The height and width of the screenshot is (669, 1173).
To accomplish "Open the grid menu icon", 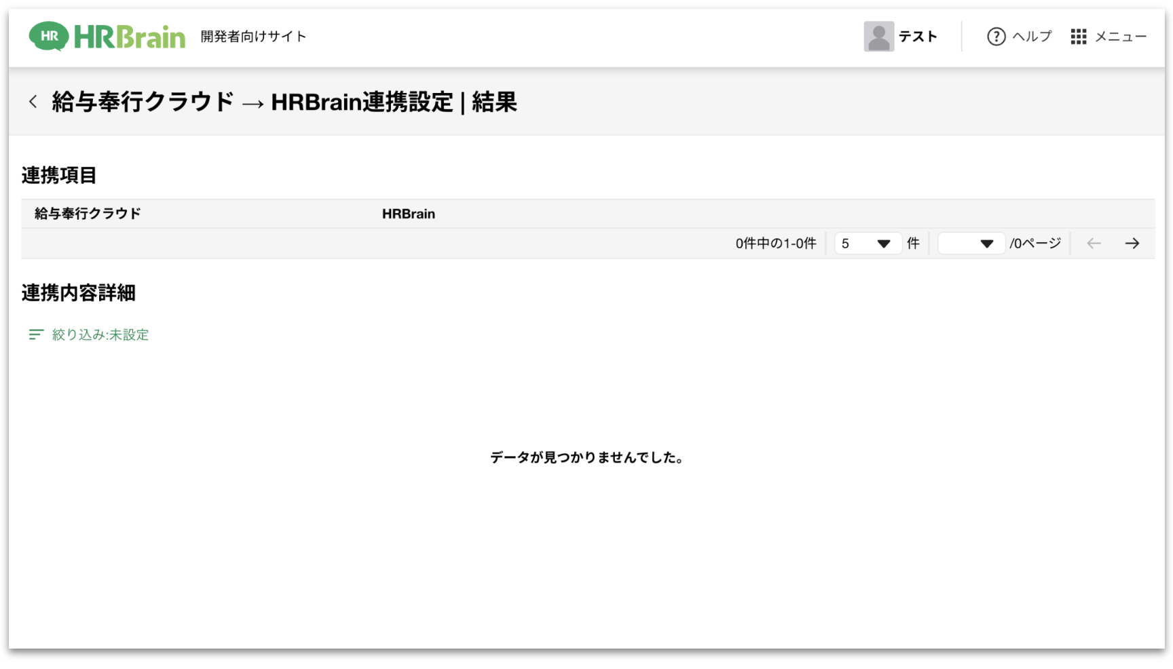I will 1078,37.
